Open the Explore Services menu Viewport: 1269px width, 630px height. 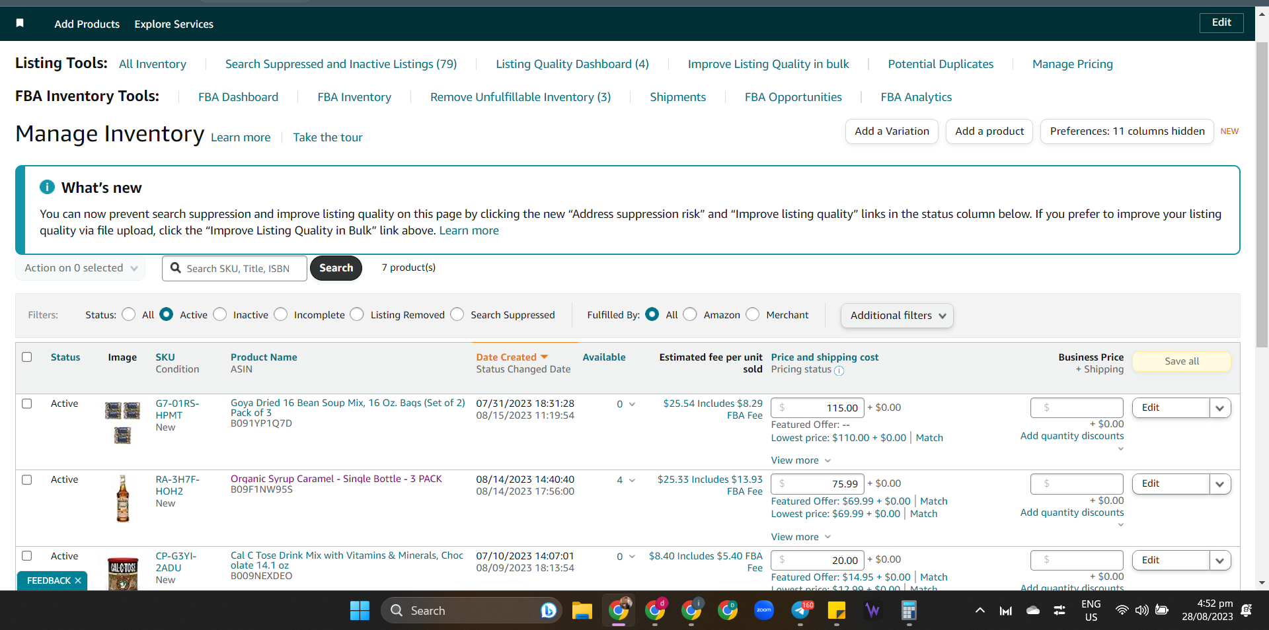pyautogui.click(x=174, y=24)
